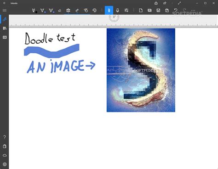Image resolution: width=218 pixels, height=169 pixels.
Task: Click the highlighted blue active tool button
Action: [109, 11]
